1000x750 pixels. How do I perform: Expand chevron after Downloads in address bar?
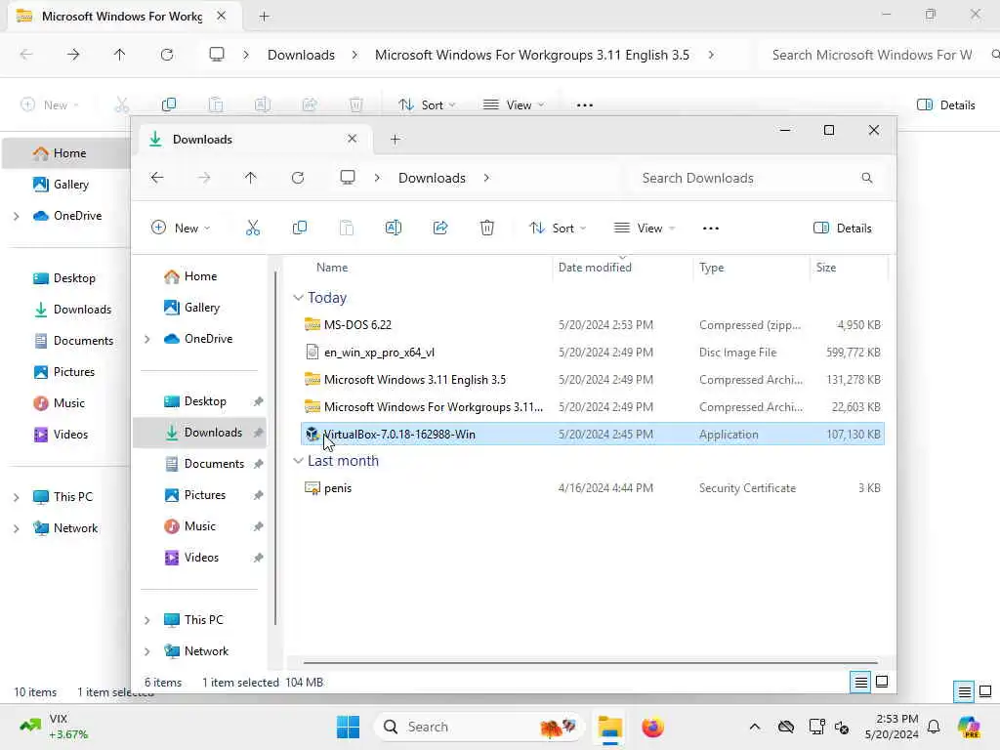click(486, 178)
